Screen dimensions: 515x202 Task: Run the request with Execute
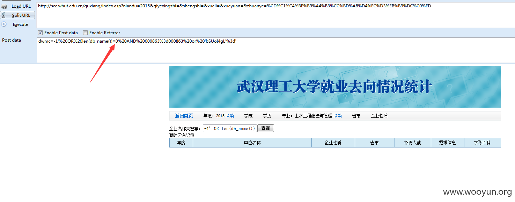(21, 24)
